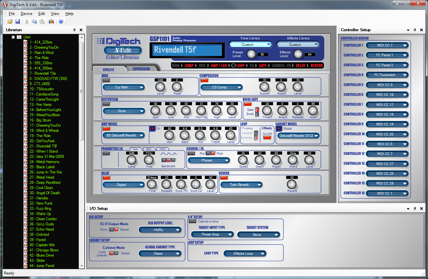Click the Controller Setup pushpin icon
This screenshot has height=279, width=428.
[x=415, y=30]
